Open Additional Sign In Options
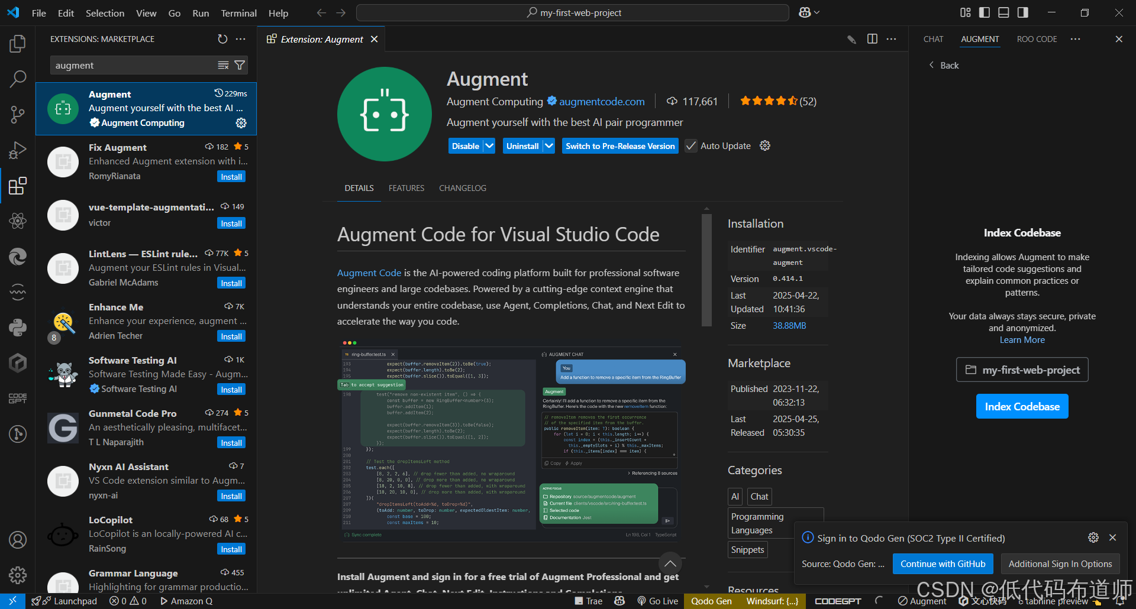 [1060, 563]
